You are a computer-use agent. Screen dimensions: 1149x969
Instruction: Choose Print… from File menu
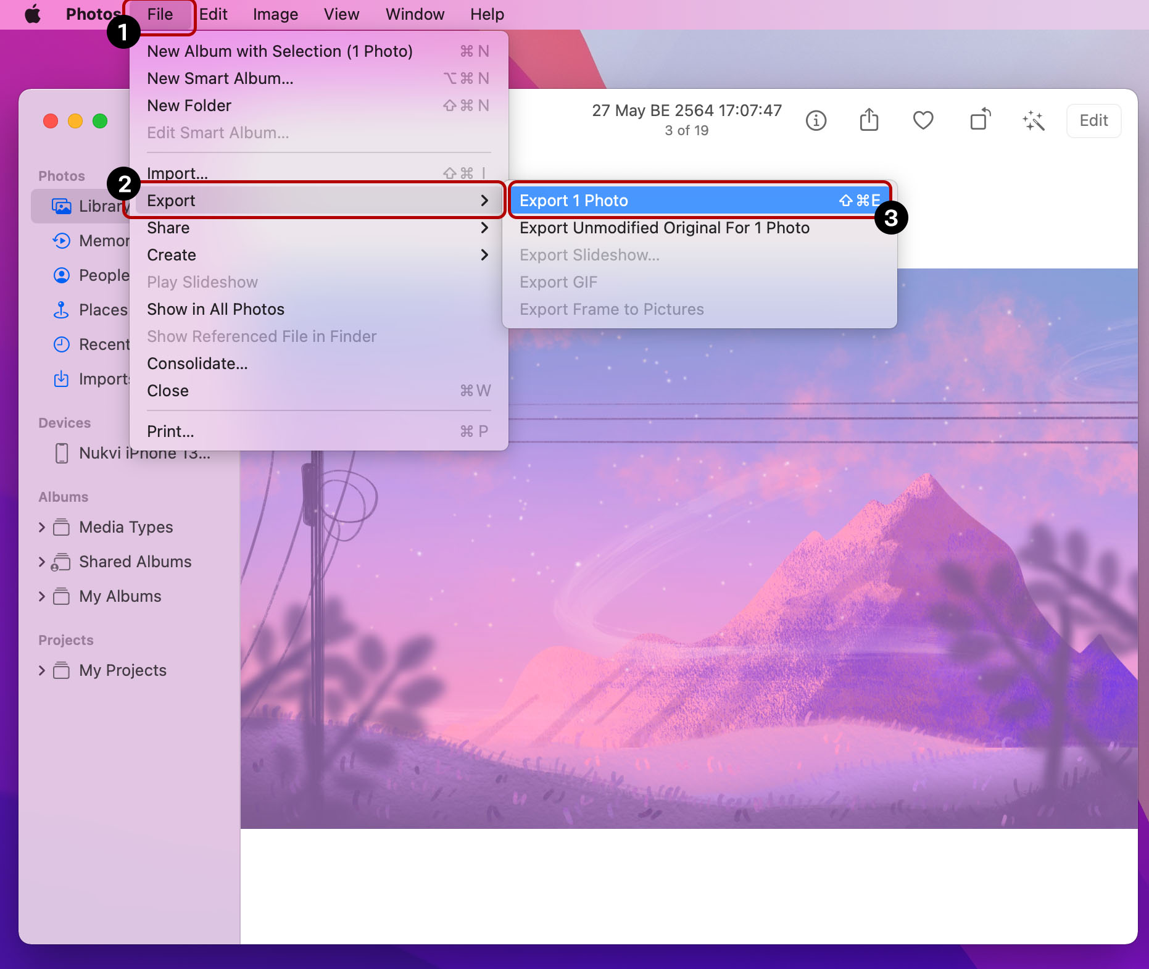(x=170, y=431)
